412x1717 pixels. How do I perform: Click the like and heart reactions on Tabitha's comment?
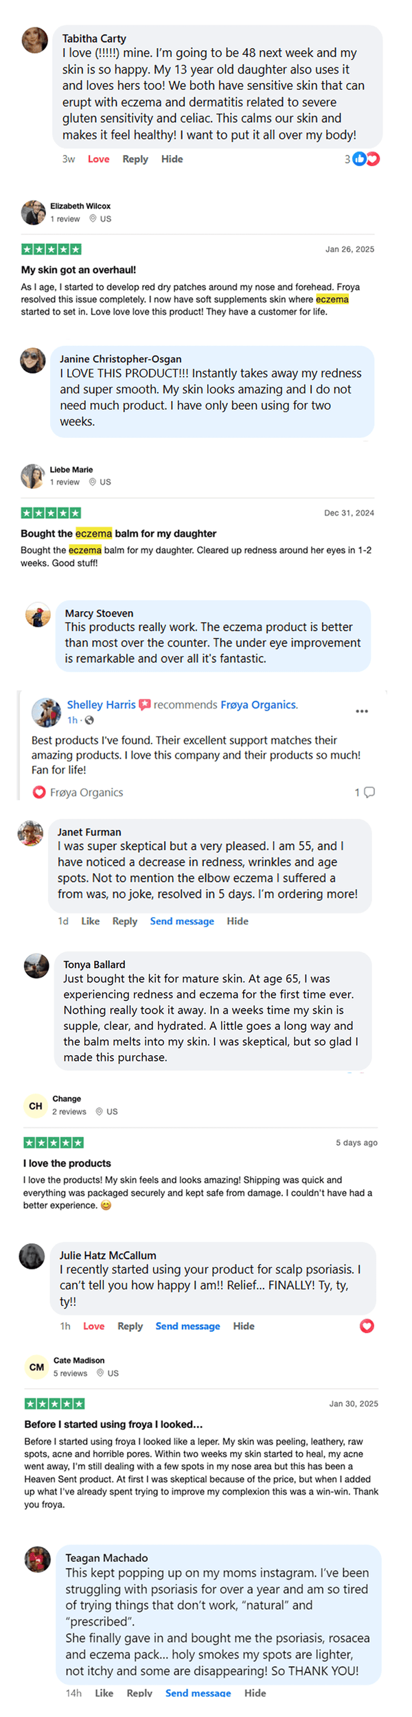(365, 159)
